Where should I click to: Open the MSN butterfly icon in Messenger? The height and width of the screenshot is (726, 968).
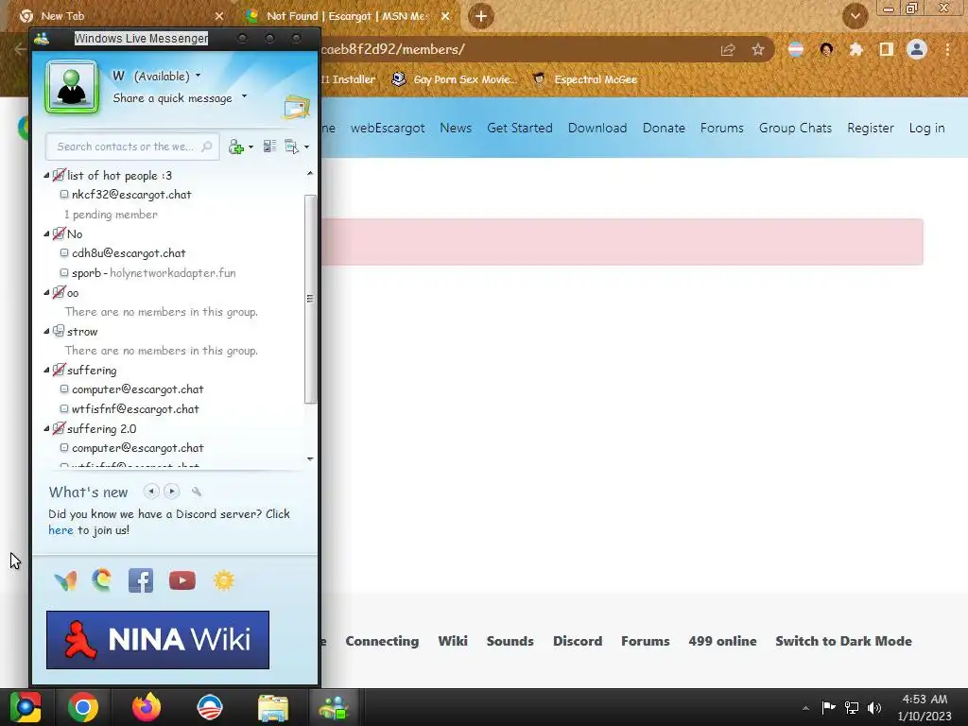65,581
